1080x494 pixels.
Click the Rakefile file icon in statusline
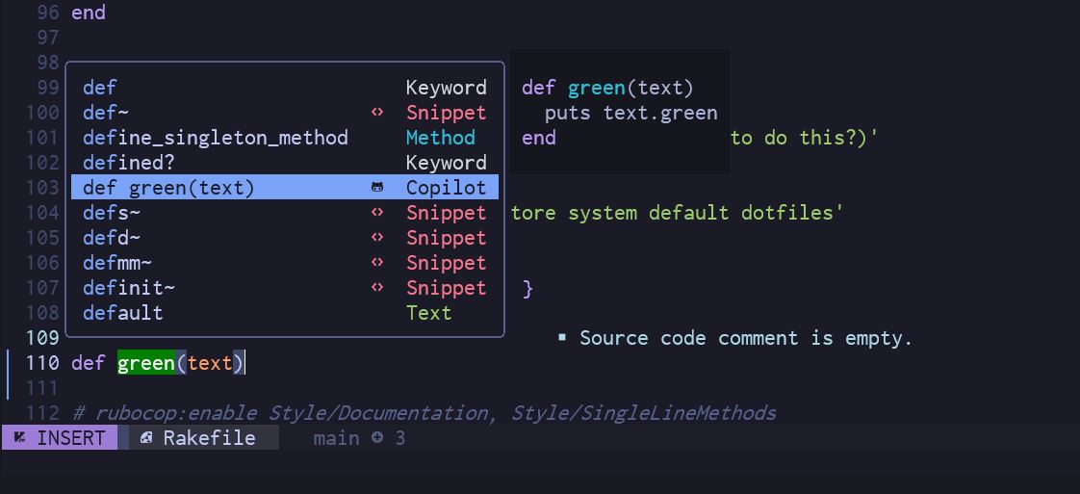pos(146,438)
